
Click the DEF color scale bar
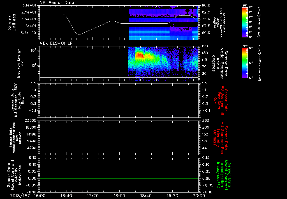coord(245,63)
